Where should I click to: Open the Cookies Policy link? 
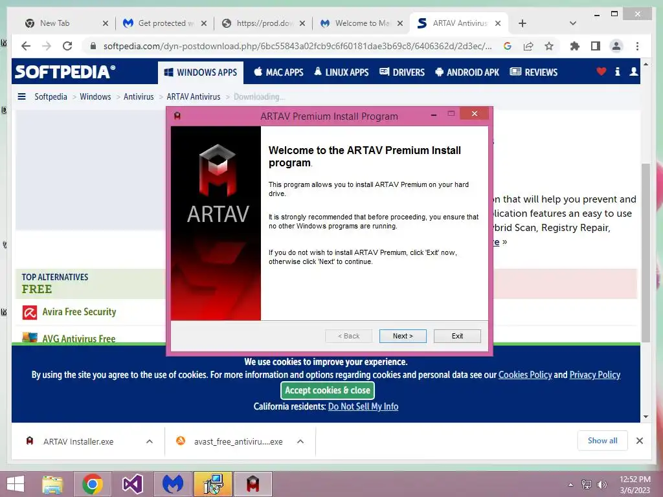click(x=524, y=375)
